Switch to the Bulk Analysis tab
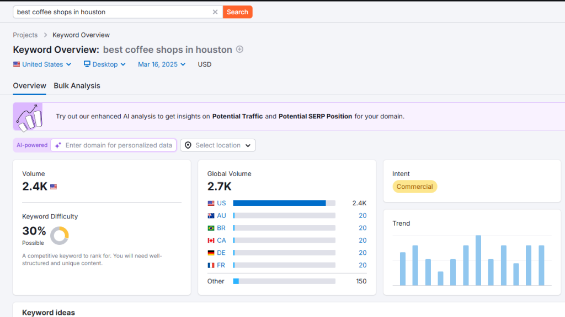The image size is (565, 317). (77, 86)
